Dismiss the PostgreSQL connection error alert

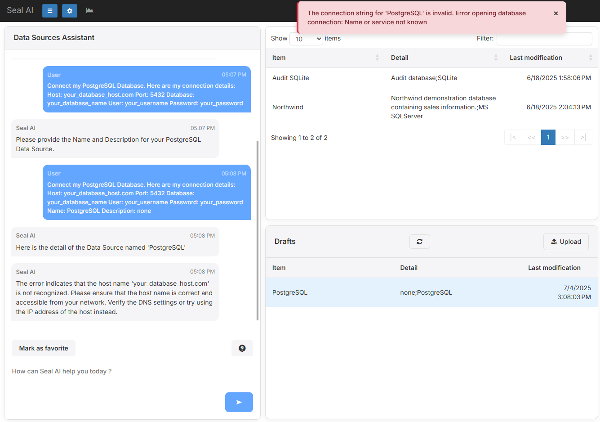[556, 13]
